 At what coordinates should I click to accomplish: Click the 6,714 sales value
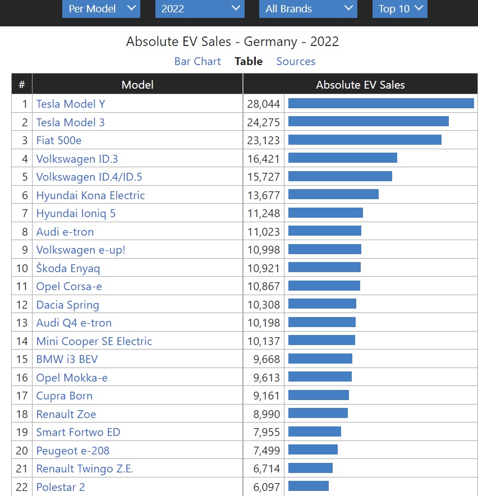[266, 469]
